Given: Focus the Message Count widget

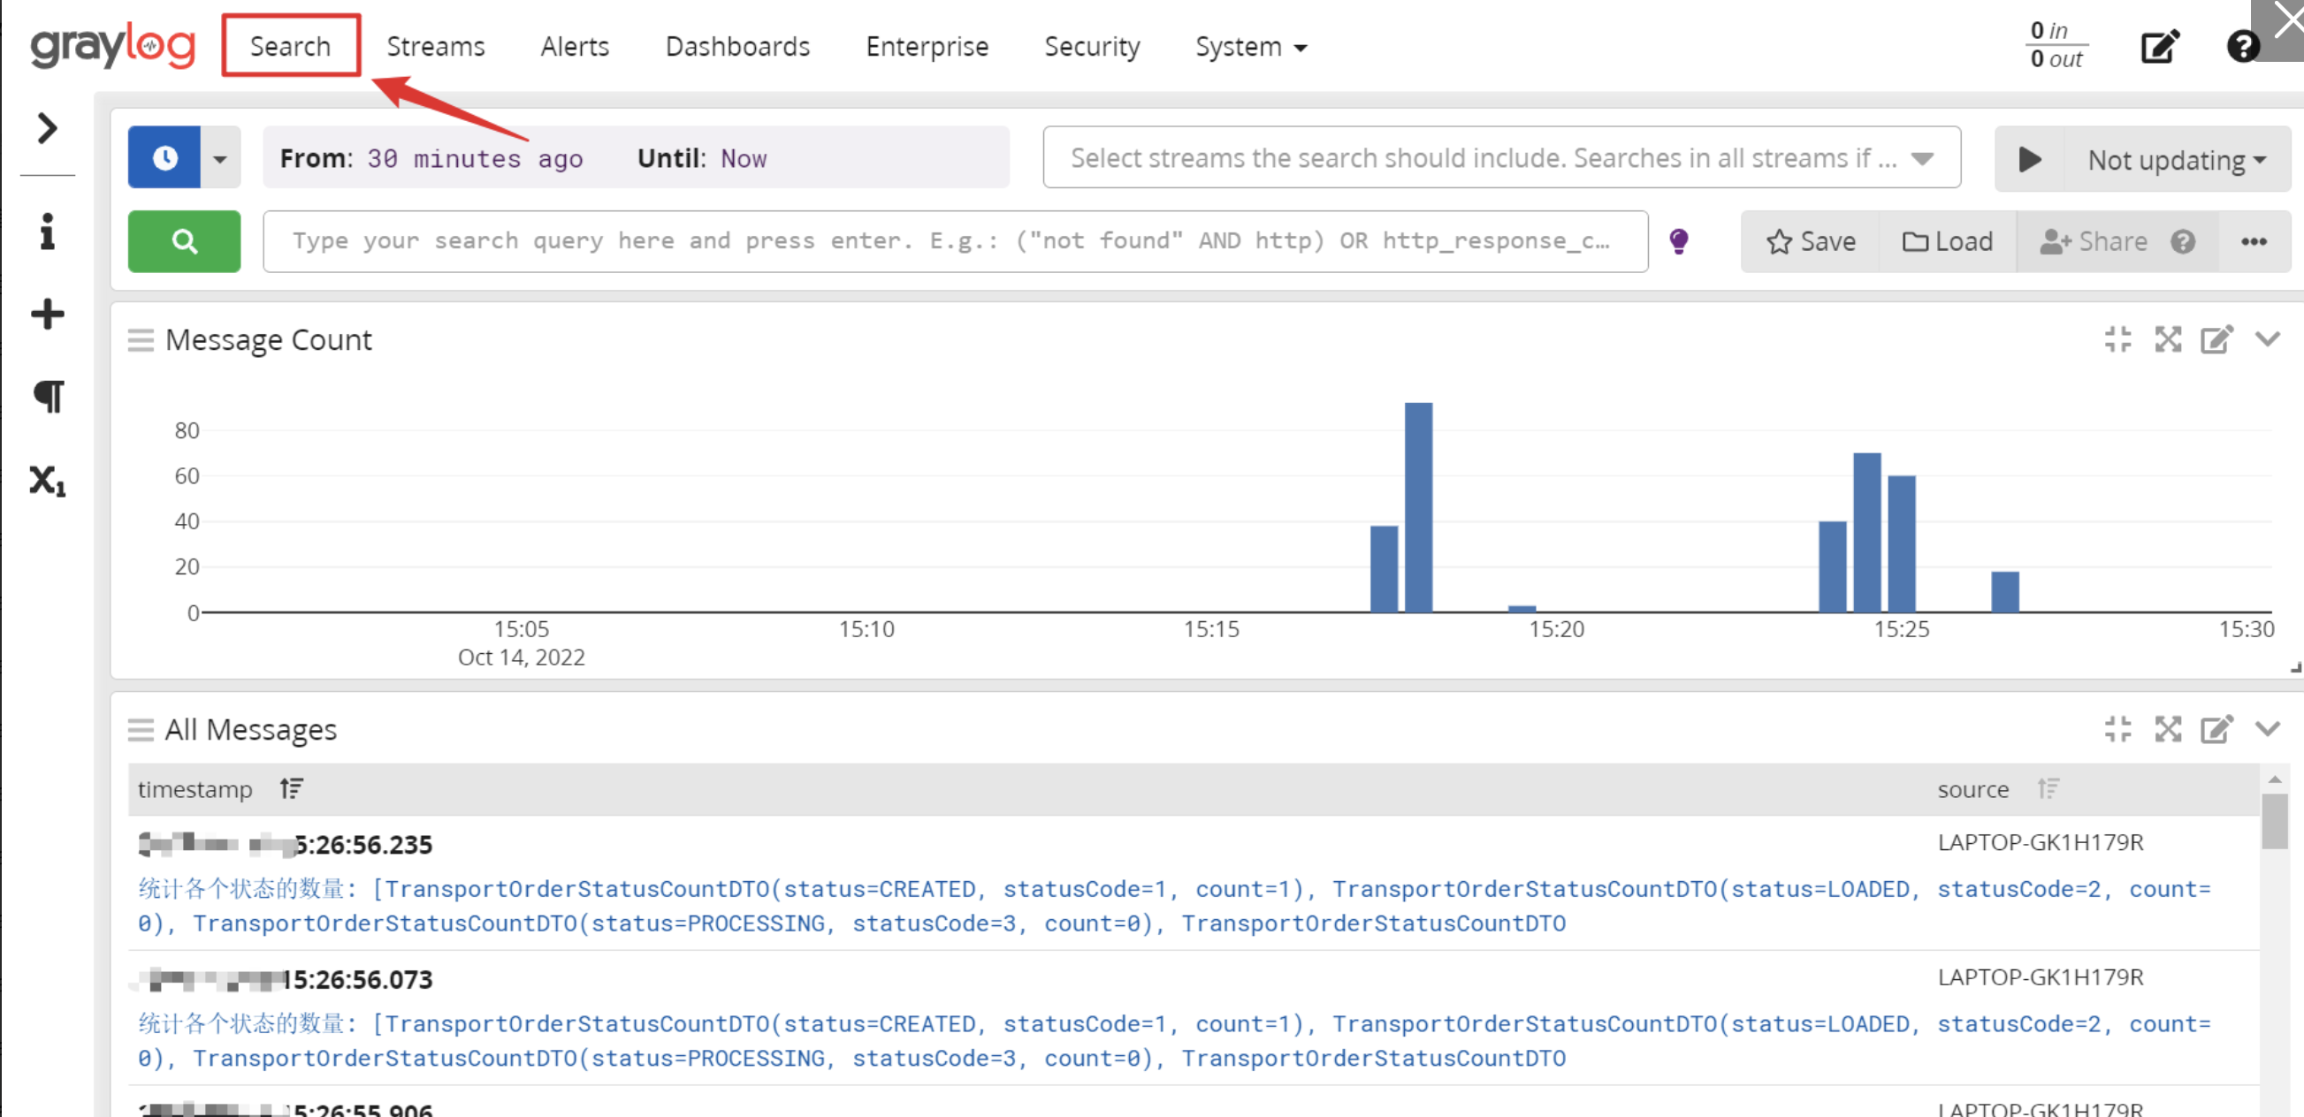Looking at the screenshot, I should [x=2118, y=340].
